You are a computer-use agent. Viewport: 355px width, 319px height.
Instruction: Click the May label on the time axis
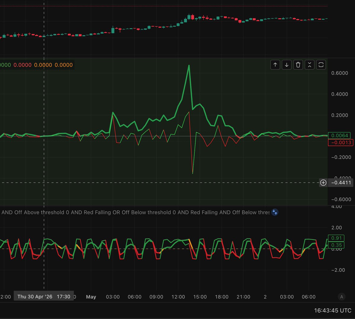91,297
